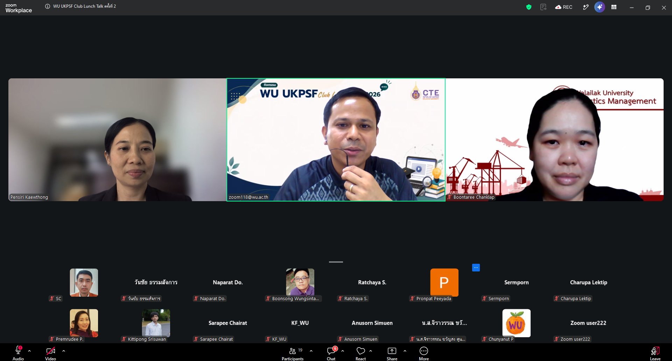This screenshot has width=672, height=361.
Task: Click the gallery divider handle bar
Action: tap(336, 262)
